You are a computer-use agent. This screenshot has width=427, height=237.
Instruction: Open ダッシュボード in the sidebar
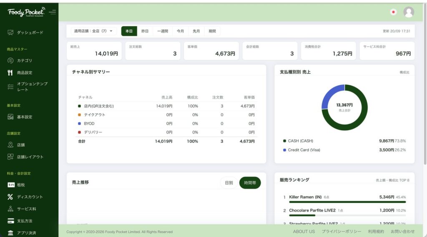pos(30,32)
